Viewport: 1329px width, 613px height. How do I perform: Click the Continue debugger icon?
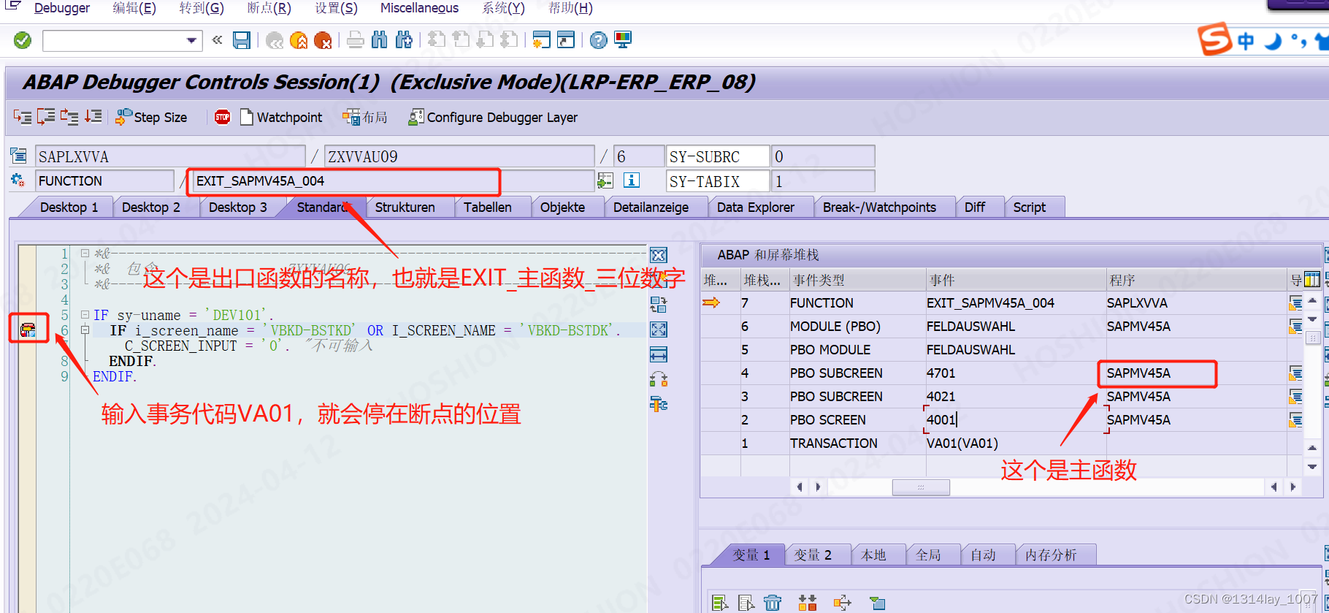click(93, 117)
